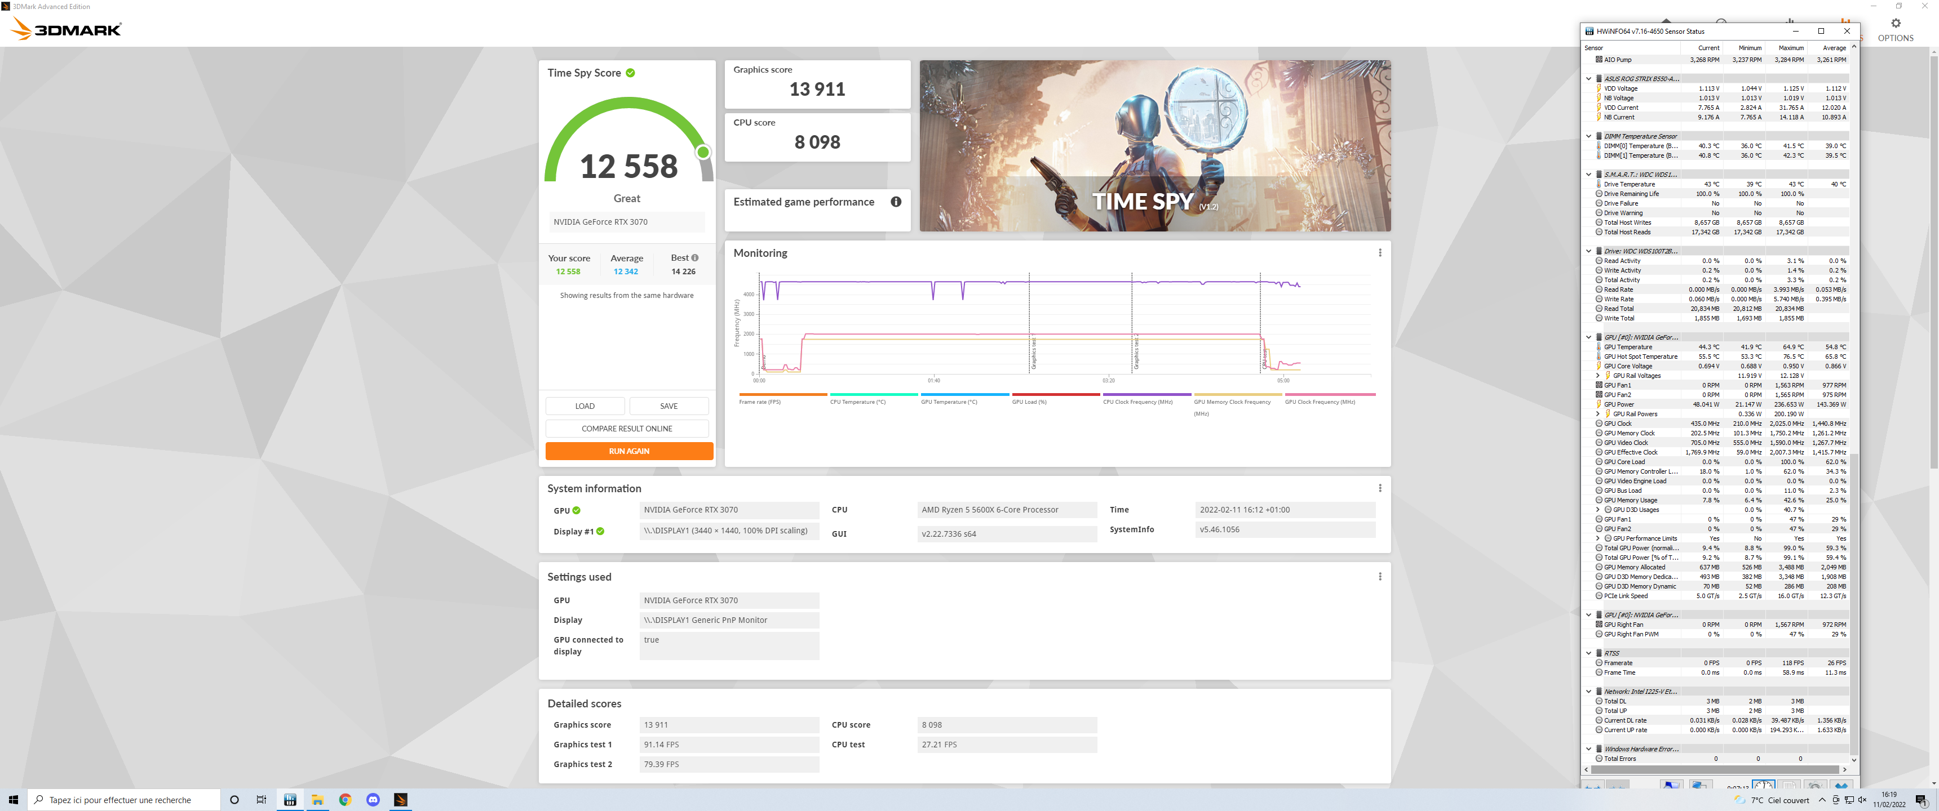Open 3DMark Options gear

pyautogui.click(x=1894, y=24)
